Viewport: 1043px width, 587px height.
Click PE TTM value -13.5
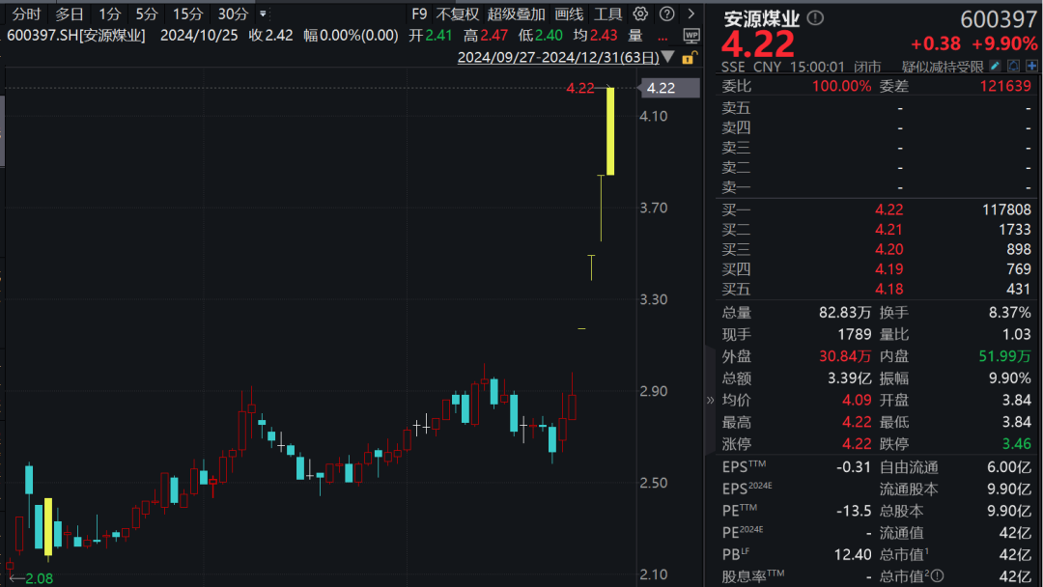854,512
